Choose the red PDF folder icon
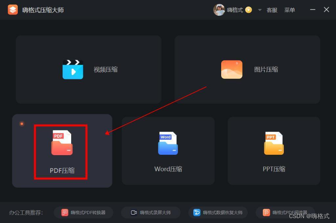Viewport: 336px width, 223px height. coord(62,143)
